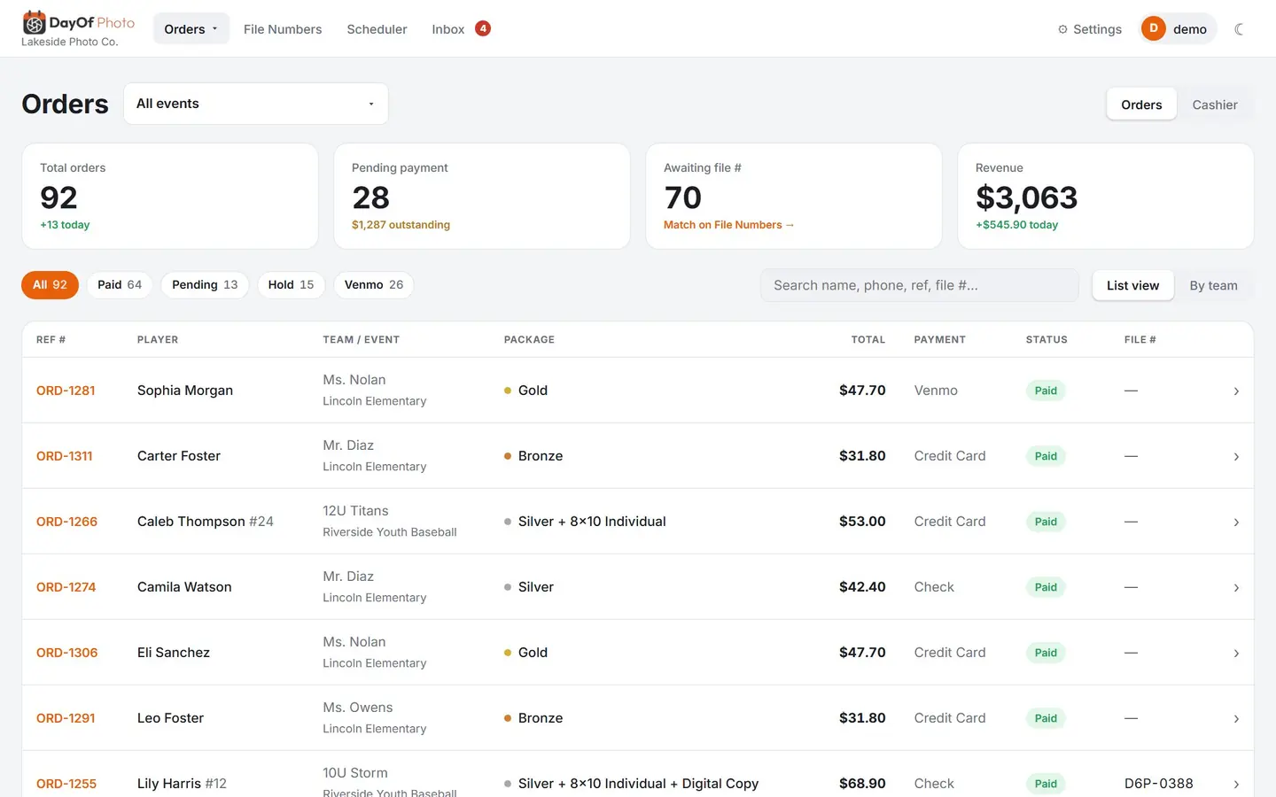
Task: Open row chevron for ORD-1311
Action: (1236, 456)
